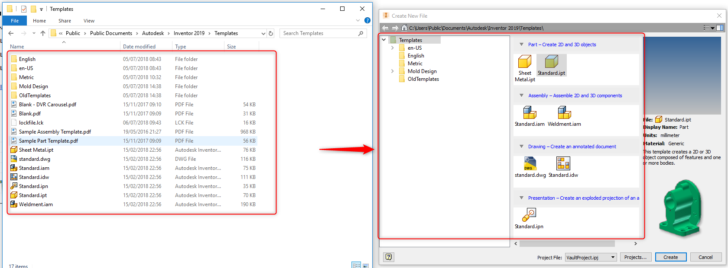Screen dimensions: 728x268
Task: Open the view options list icon in Create New File
Action: pos(709,28)
